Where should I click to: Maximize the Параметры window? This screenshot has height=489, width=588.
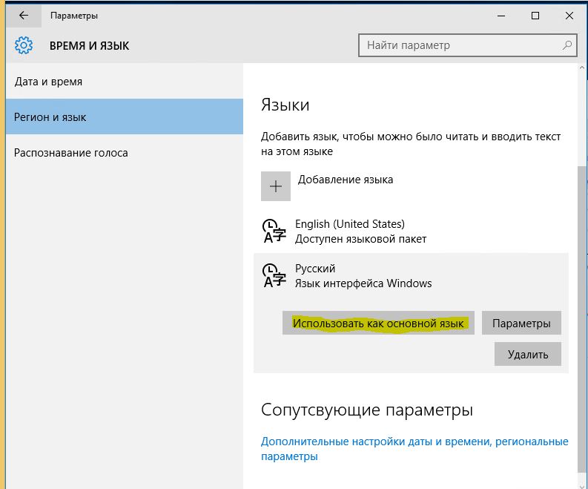coord(535,16)
